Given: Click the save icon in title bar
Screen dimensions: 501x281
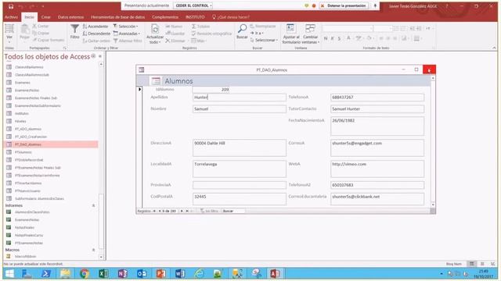Looking at the screenshot, I should [x=10, y=6].
